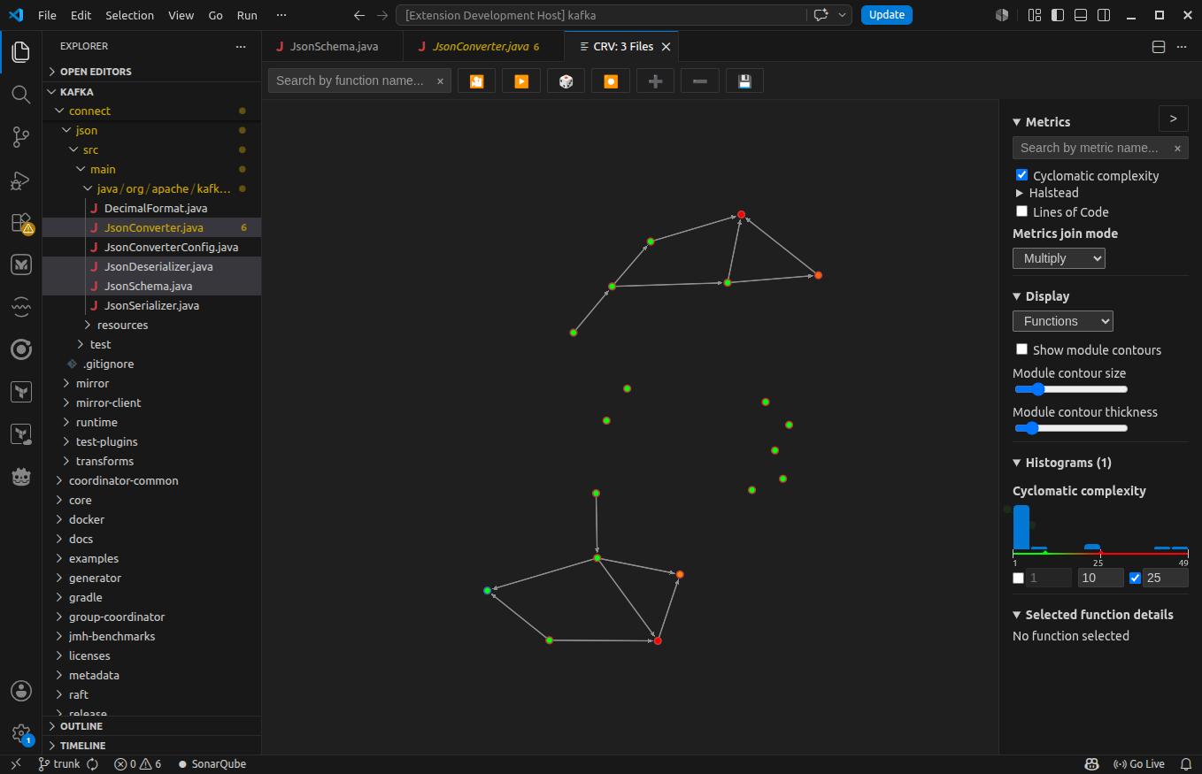1202x774 pixels.
Task: Open the File menu
Action: pos(47,15)
